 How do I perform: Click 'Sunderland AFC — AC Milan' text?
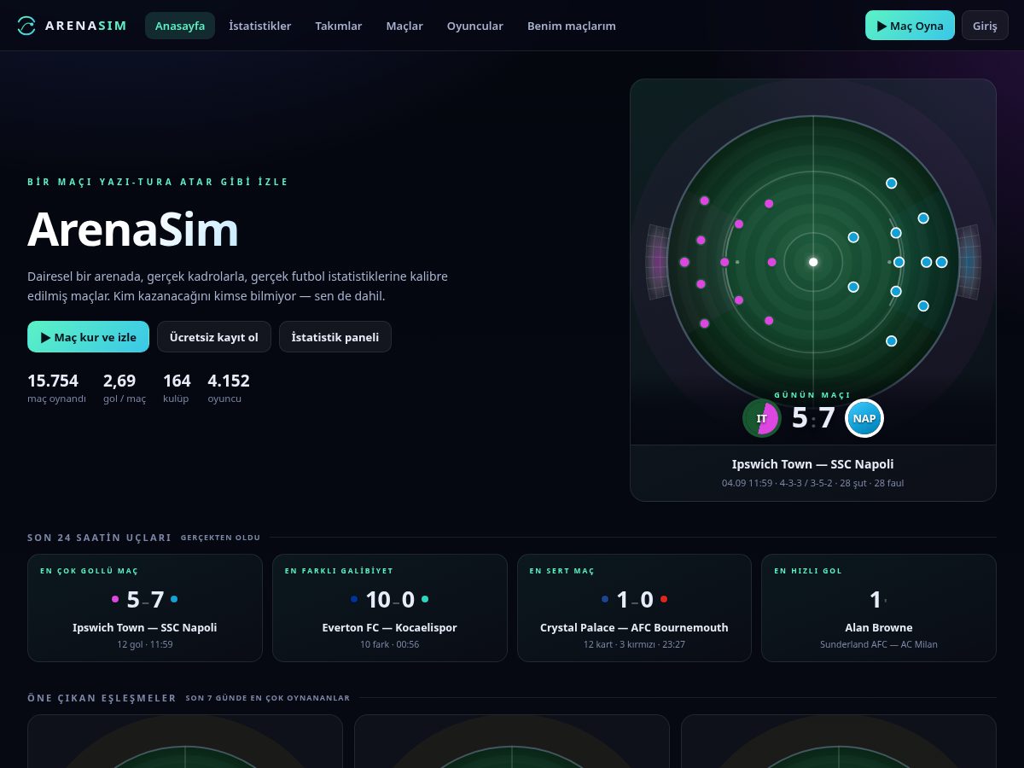(879, 644)
